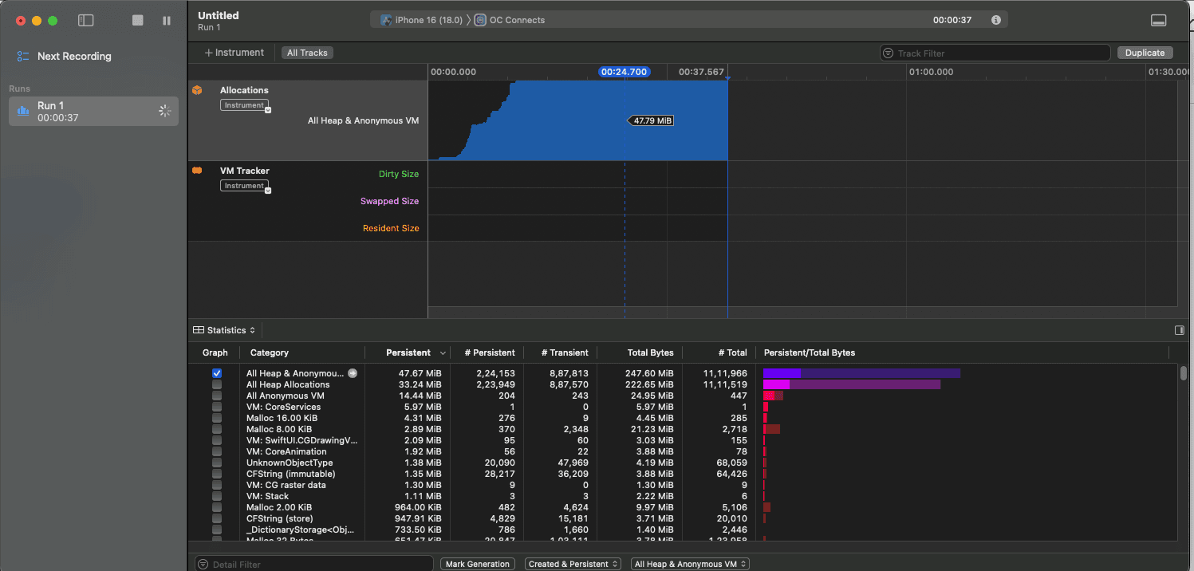Open the Created & Persistent filter dropdown
1194x571 pixels.
pos(573,563)
